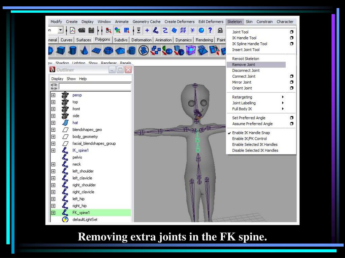This screenshot has height=258, width=345.
Task: Toggle the joints selection mask icon
Action: (x=156, y=30)
